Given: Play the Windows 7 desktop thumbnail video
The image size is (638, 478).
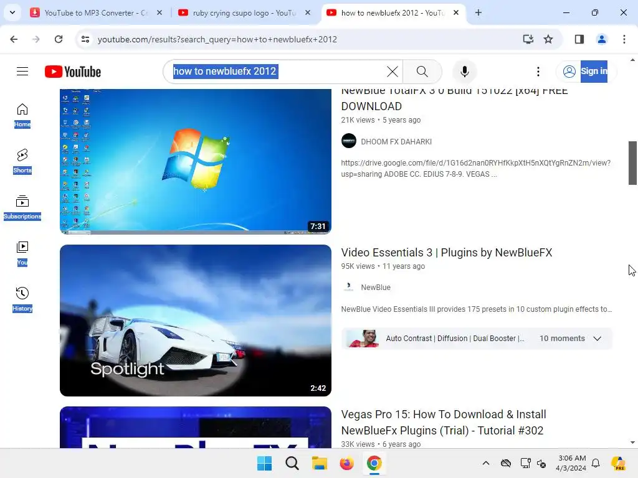Looking at the screenshot, I should coord(195,161).
